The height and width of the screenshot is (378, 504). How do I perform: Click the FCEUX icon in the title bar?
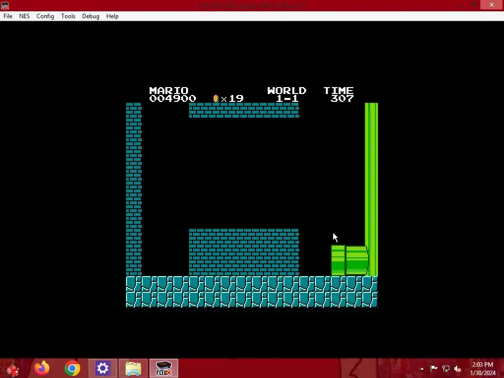(5, 5)
